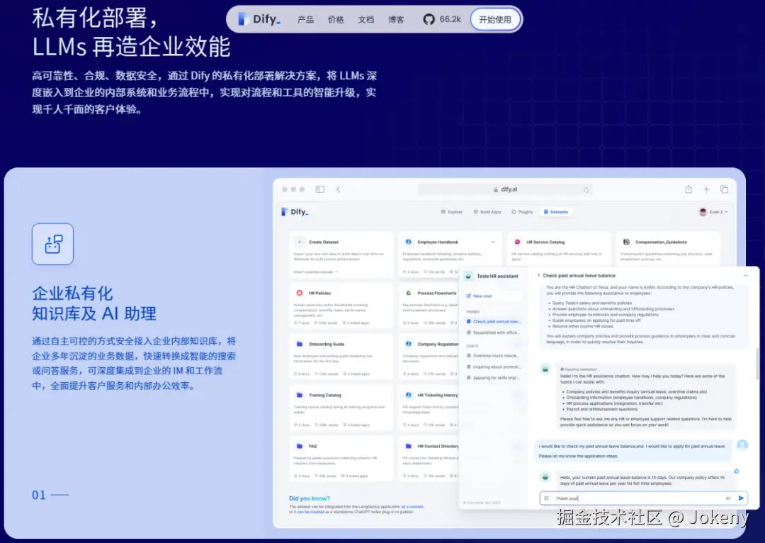765x543 pixels.
Task: Switch to the Build Apps tab
Action: [487, 212]
